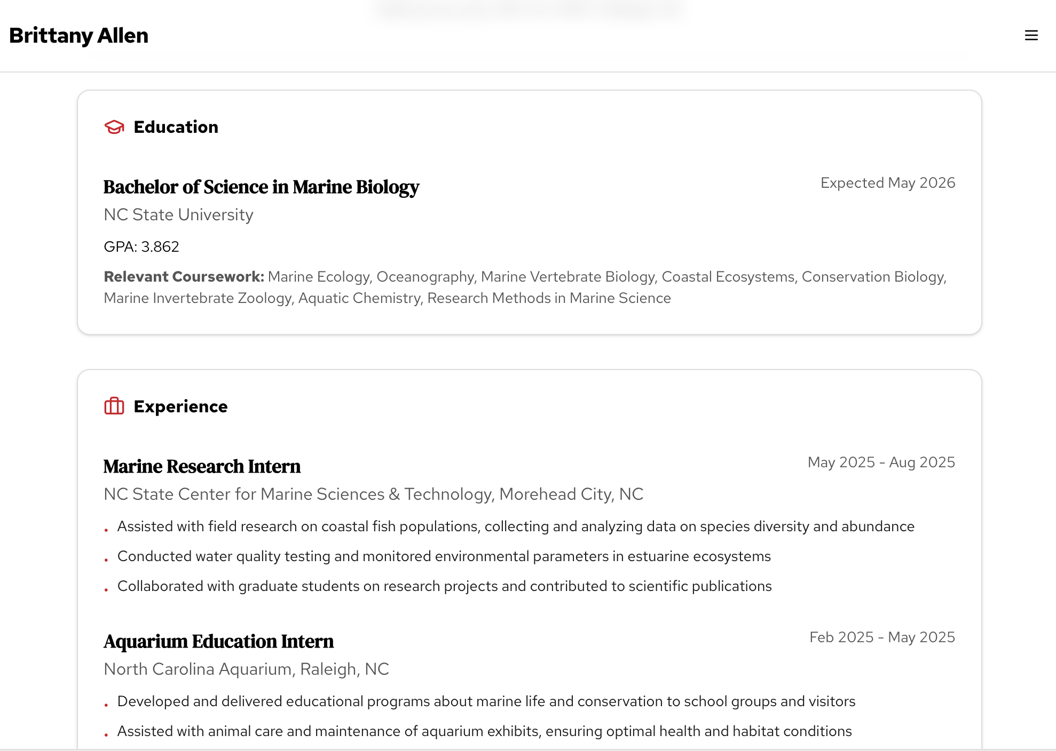The image size is (1056, 751).
Task: Click the May 2025 – Aug 2025 date
Action: (x=881, y=462)
